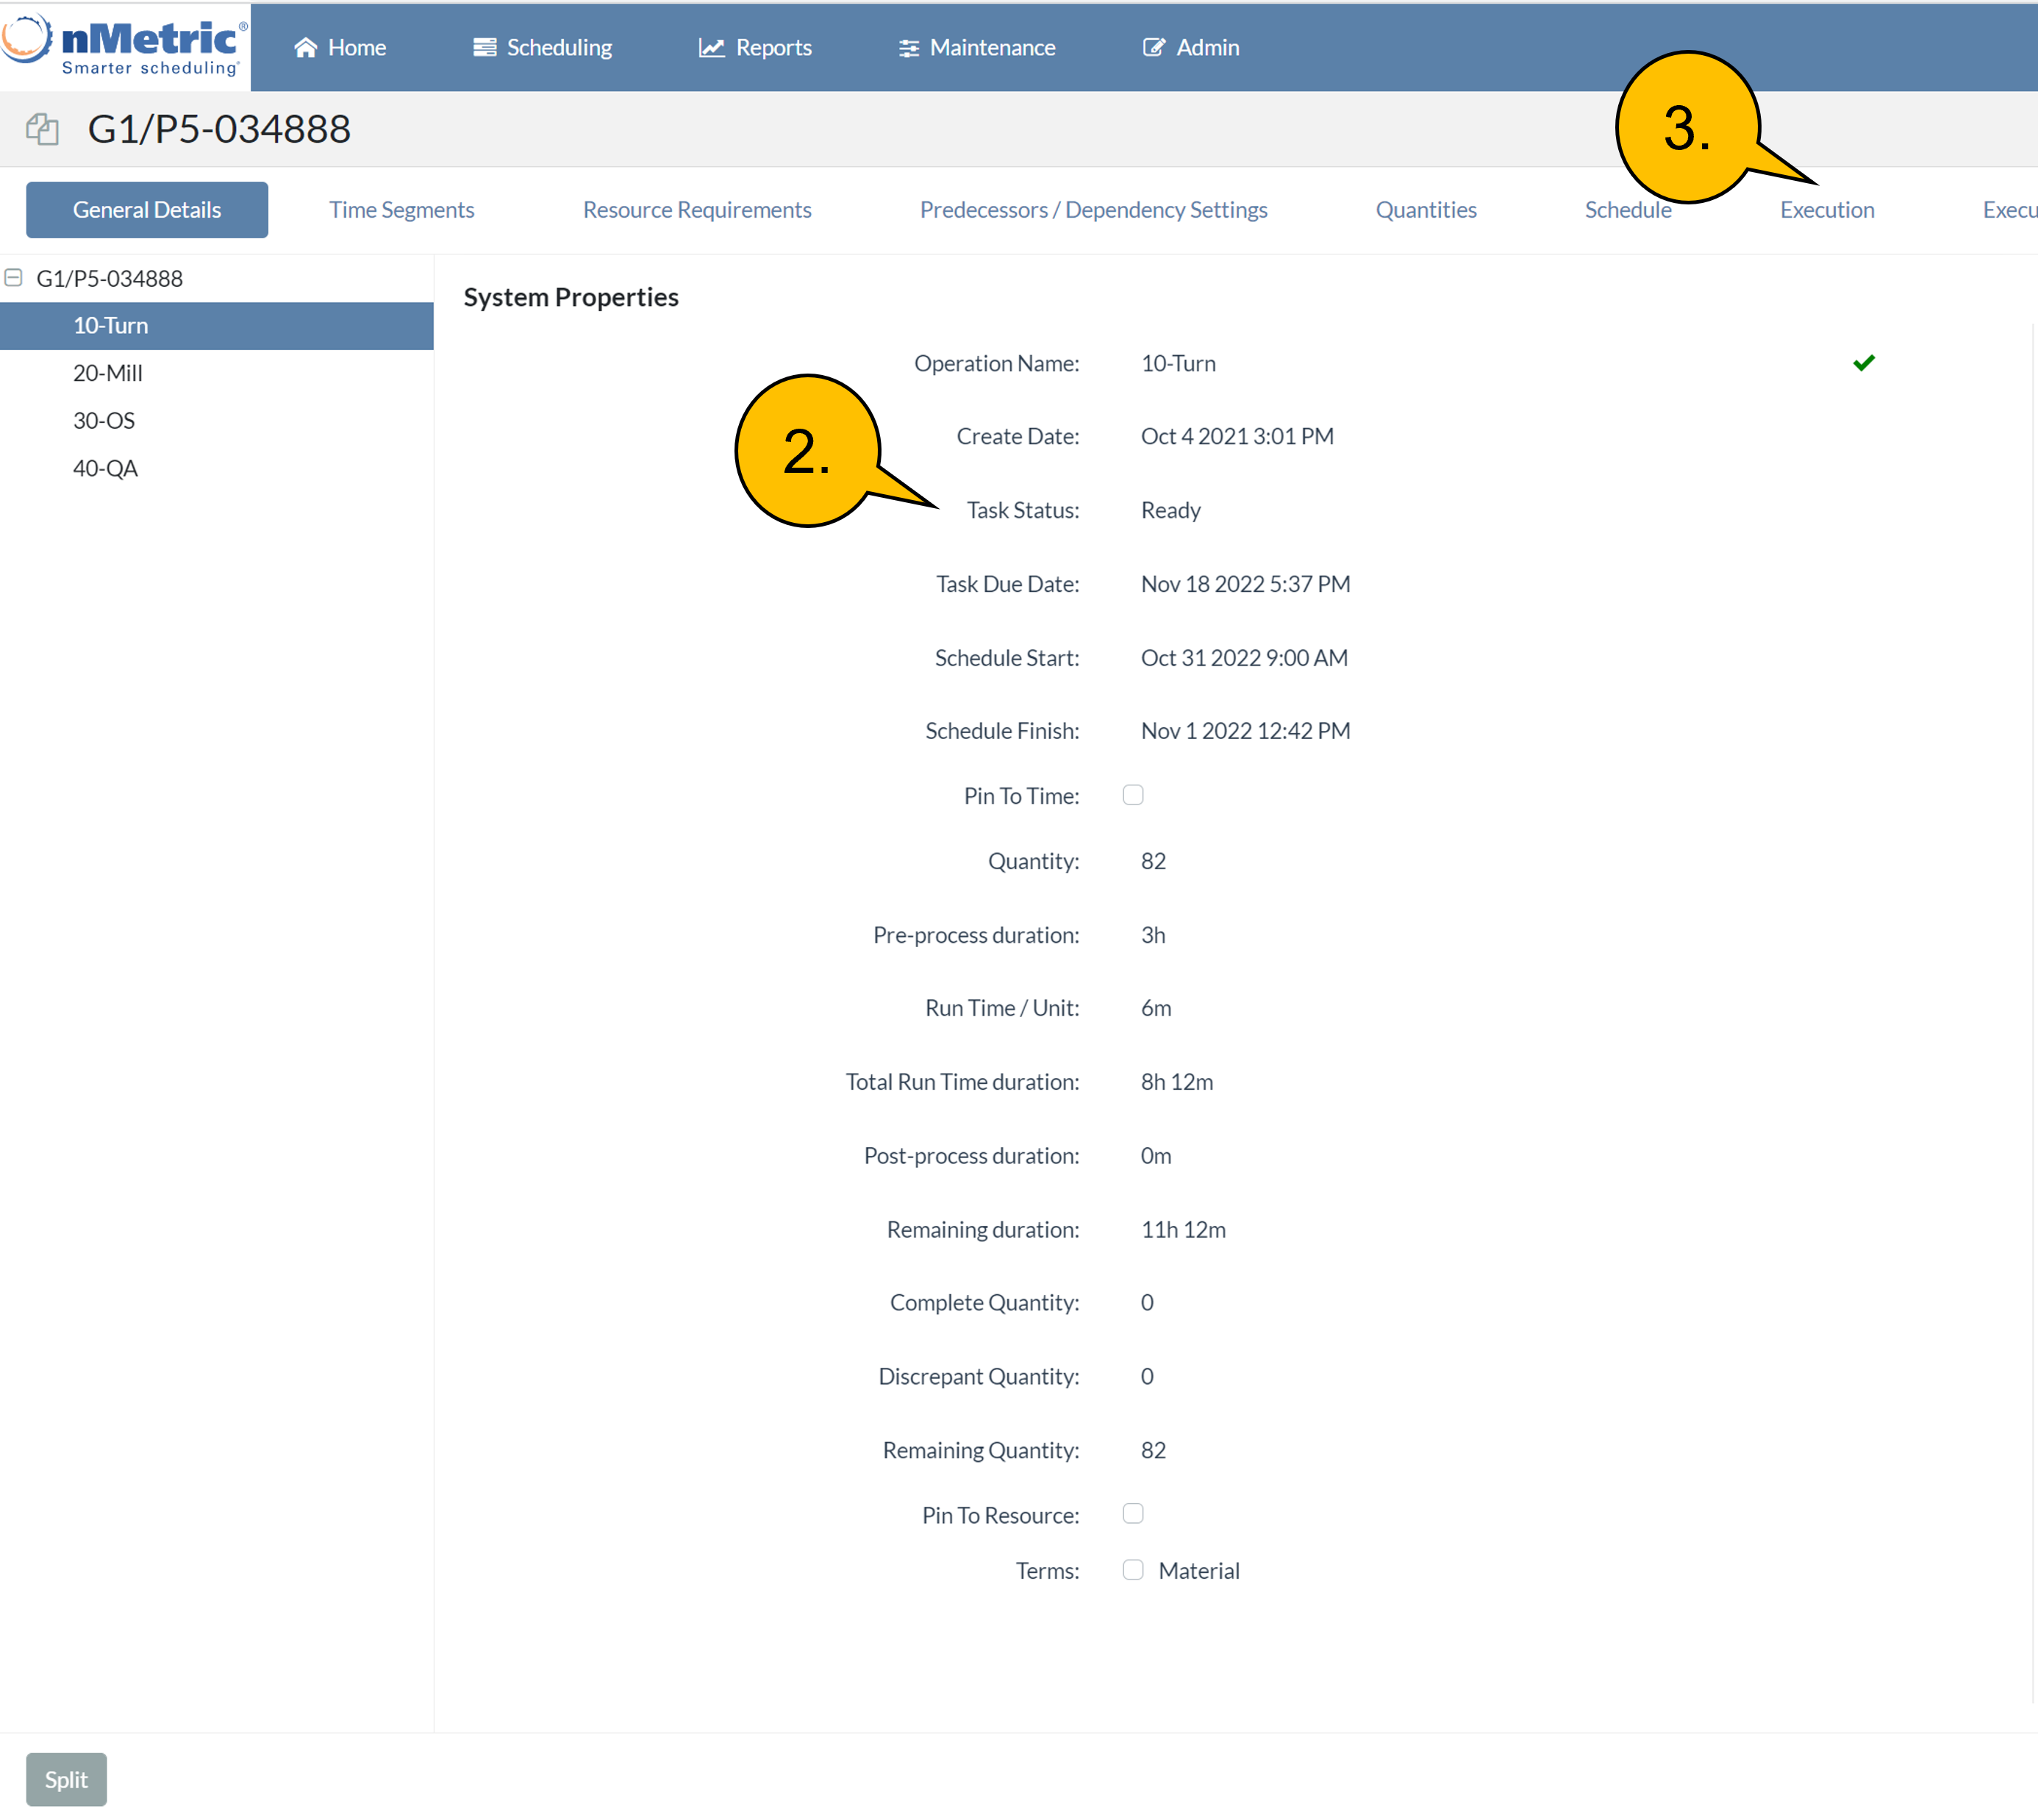This screenshot has height=1820, width=2038.
Task: Click the Reports chart icon
Action: 711,47
